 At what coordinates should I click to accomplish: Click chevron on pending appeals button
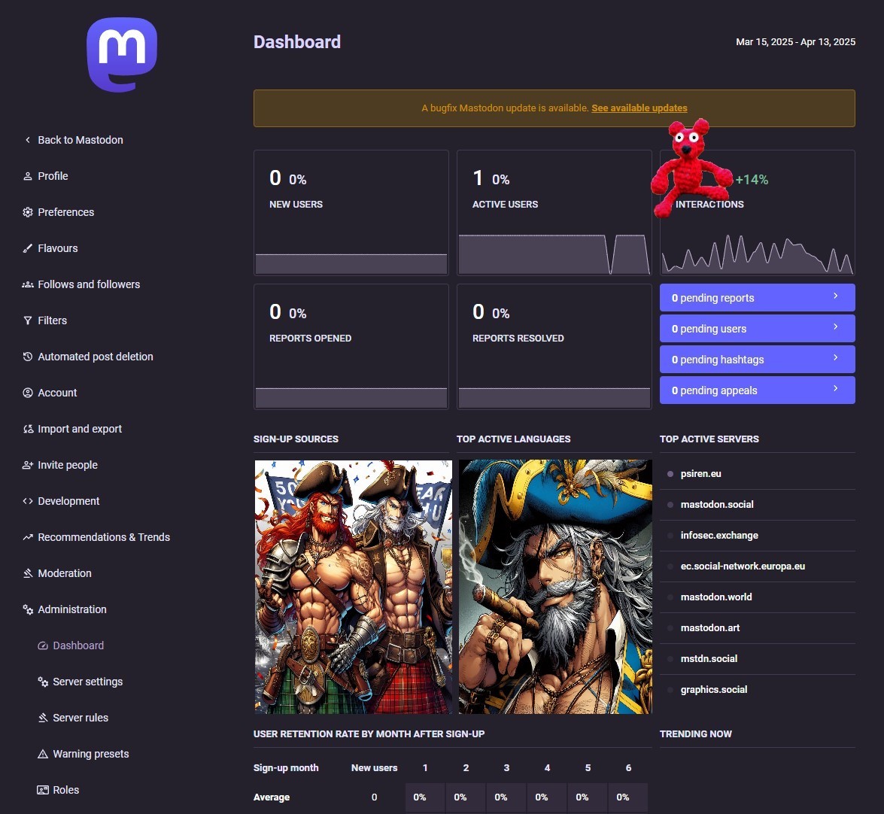(x=836, y=388)
